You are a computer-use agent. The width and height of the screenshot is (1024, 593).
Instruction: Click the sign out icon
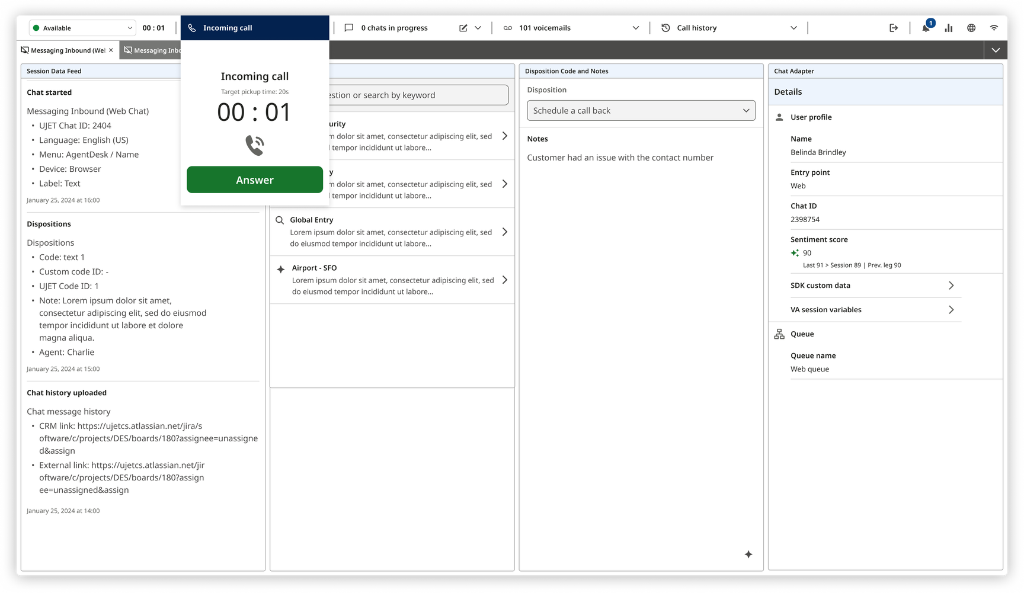tap(894, 28)
